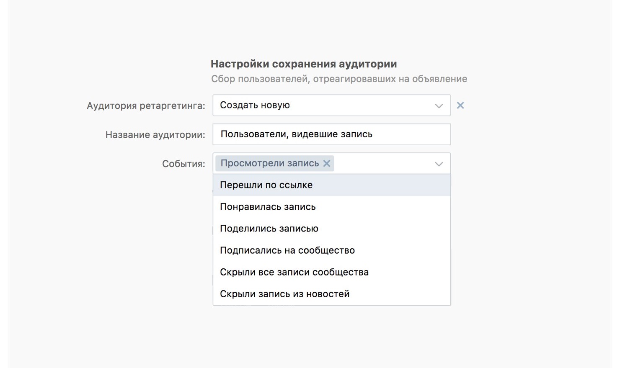Screen dimensions: 620x368
Task: Collapse the 'События' list via its chevron arrow
Action: (x=439, y=164)
